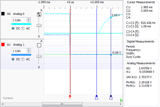Viewport: 160px width, 107px height.
Task: Click the 925.926 Hz frequency value
Action: pos(148,23)
